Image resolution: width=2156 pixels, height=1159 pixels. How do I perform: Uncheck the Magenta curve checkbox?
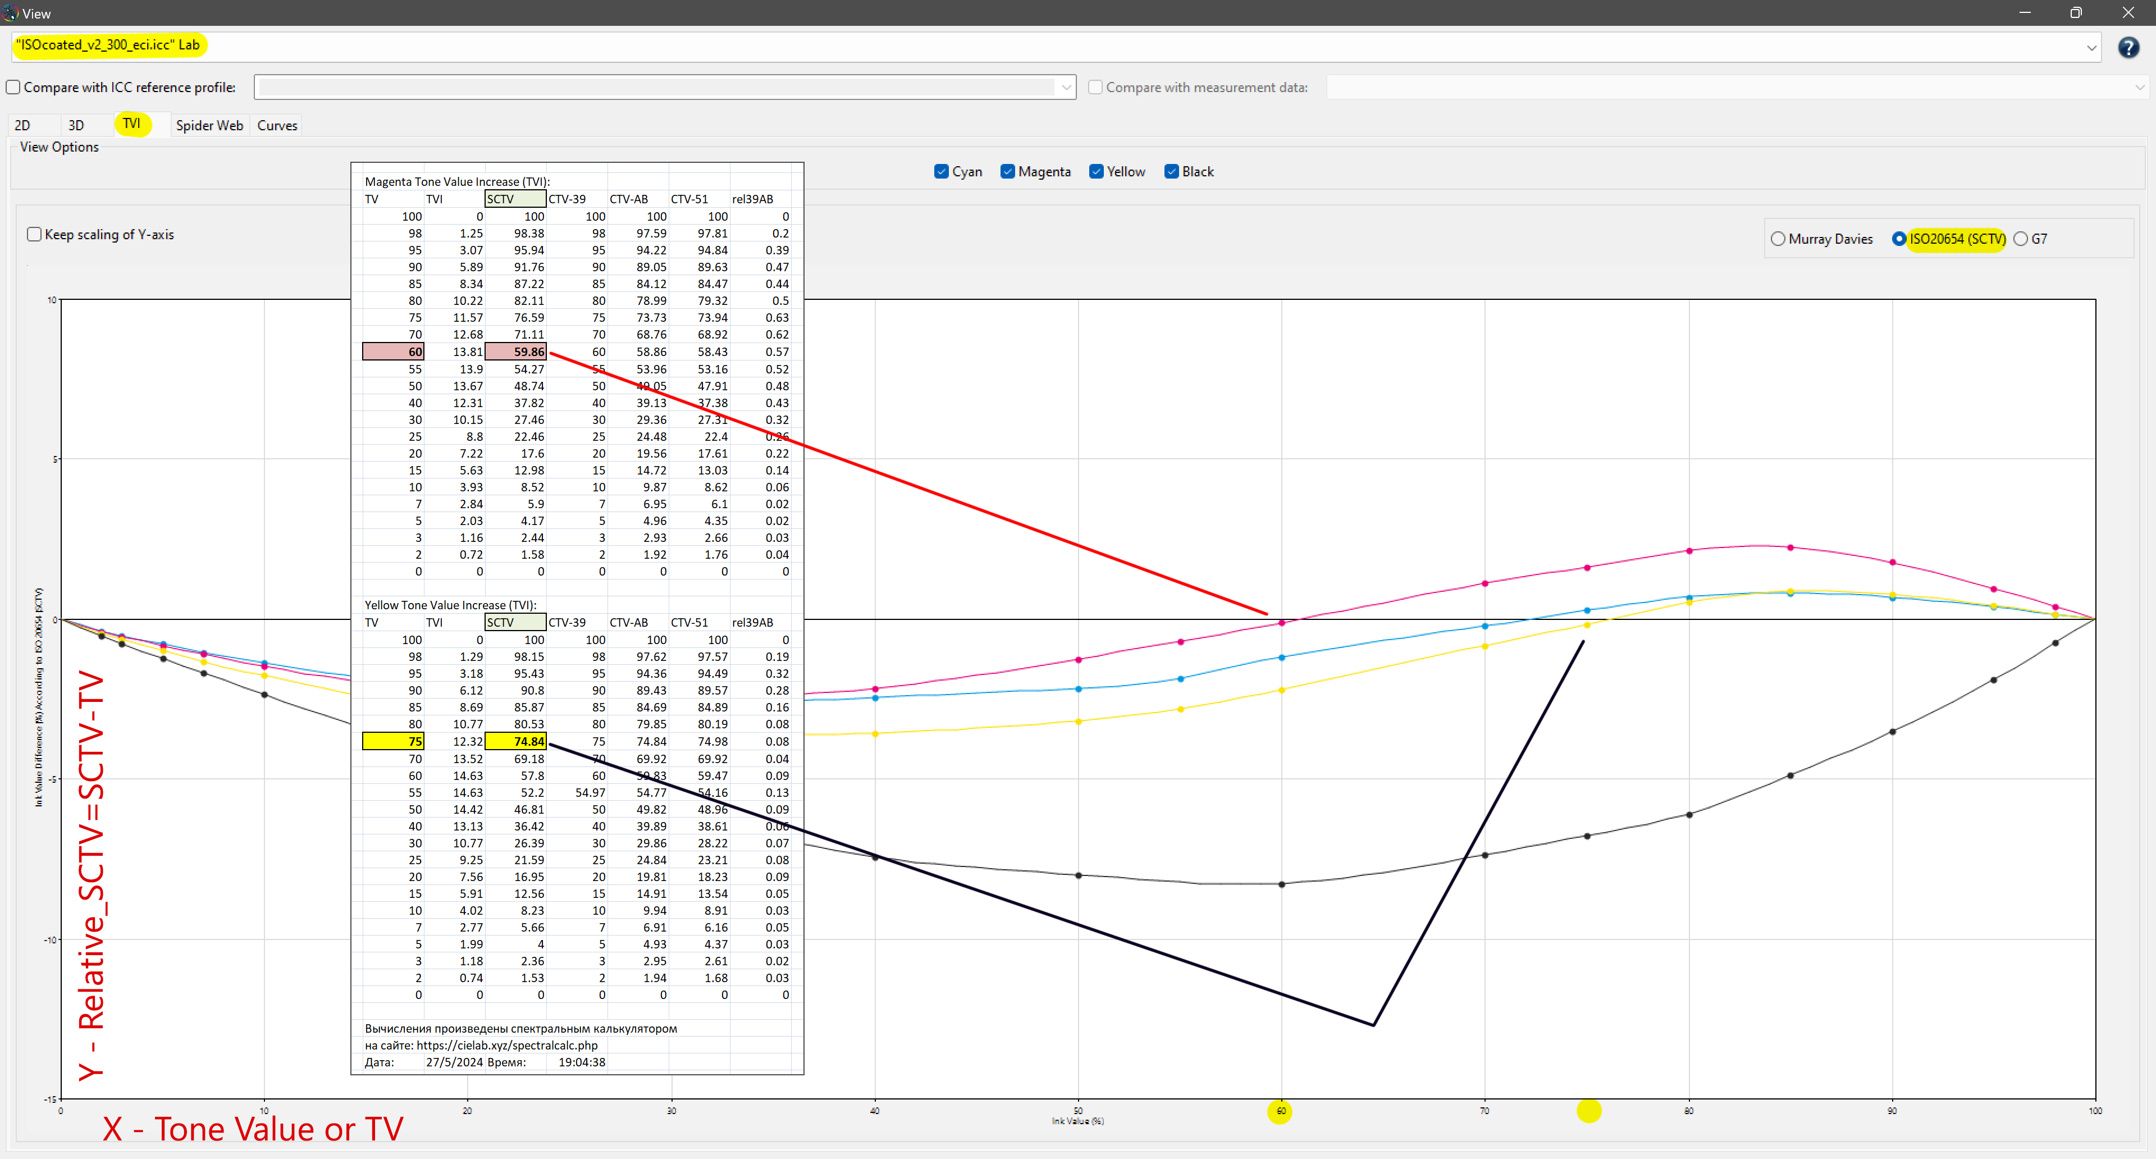(1008, 172)
